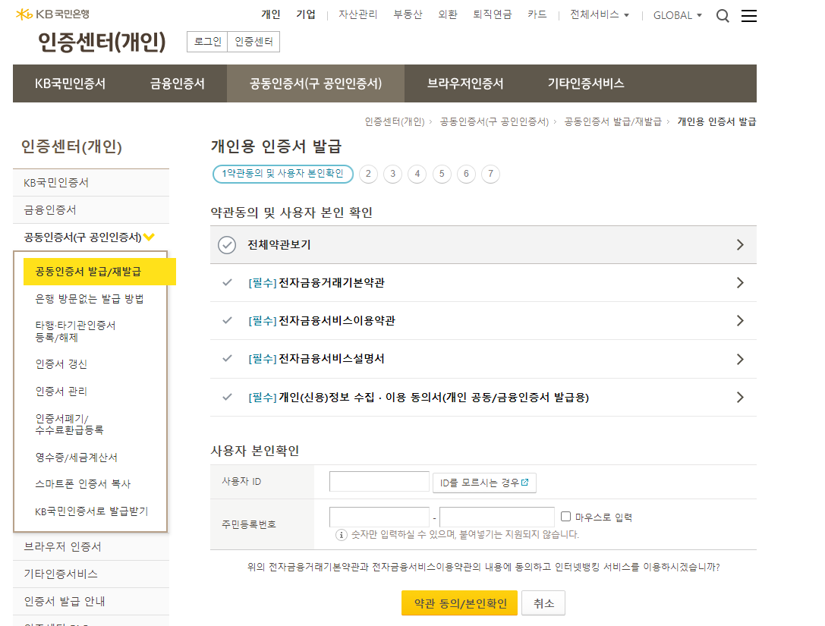Click breadcrumb 공동인증서 발급/재발급
The width and height of the screenshot is (825, 626).
click(612, 121)
